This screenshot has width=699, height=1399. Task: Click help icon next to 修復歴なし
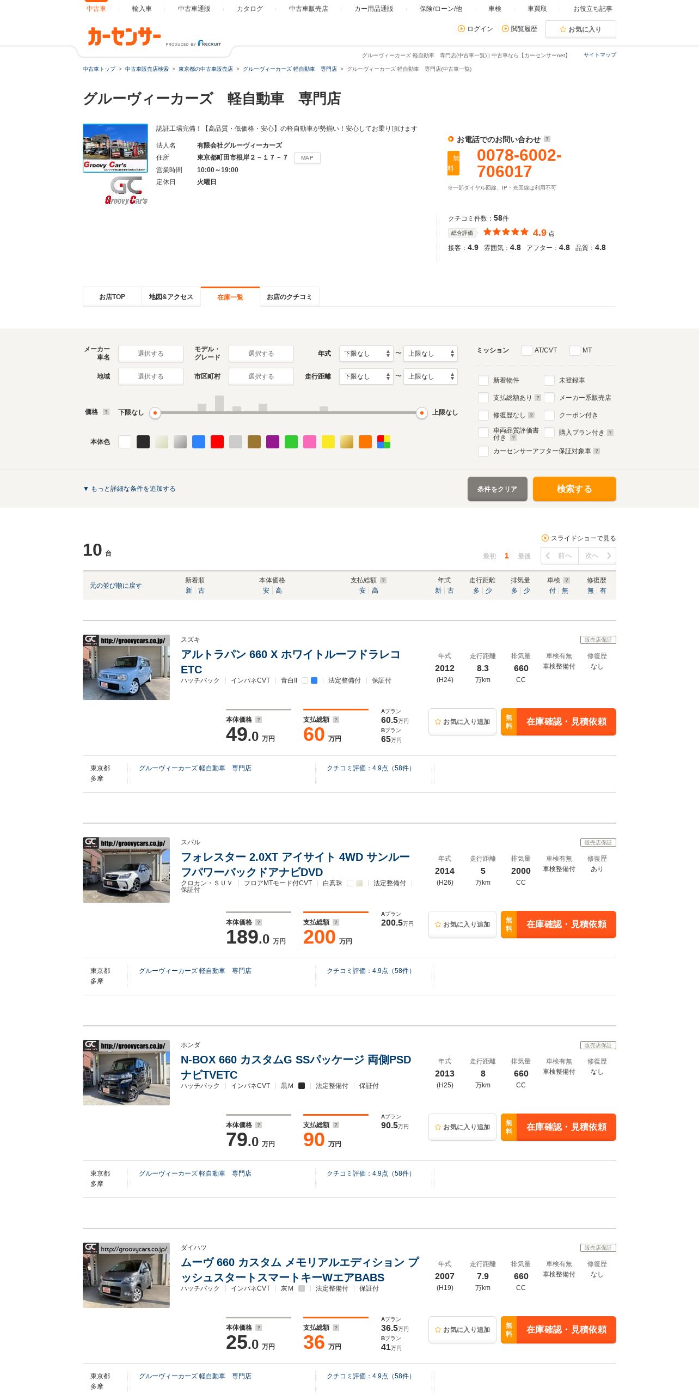tap(531, 415)
